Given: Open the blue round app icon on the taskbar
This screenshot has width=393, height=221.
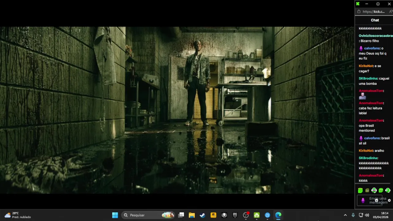Looking at the screenshot, I should [267, 215].
